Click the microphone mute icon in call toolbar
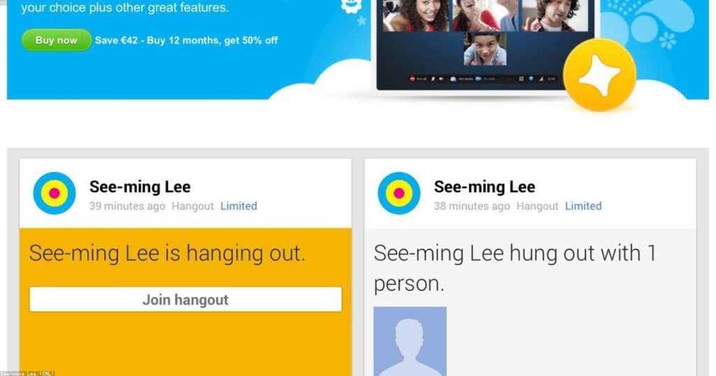The width and height of the screenshot is (716, 376). [x=433, y=79]
